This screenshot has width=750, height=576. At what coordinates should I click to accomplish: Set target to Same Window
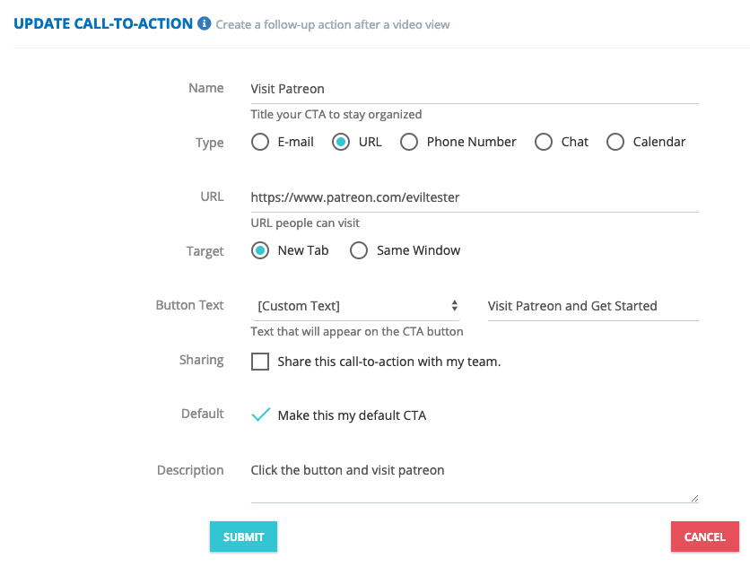pyautogui.click(x=359, y=250)
